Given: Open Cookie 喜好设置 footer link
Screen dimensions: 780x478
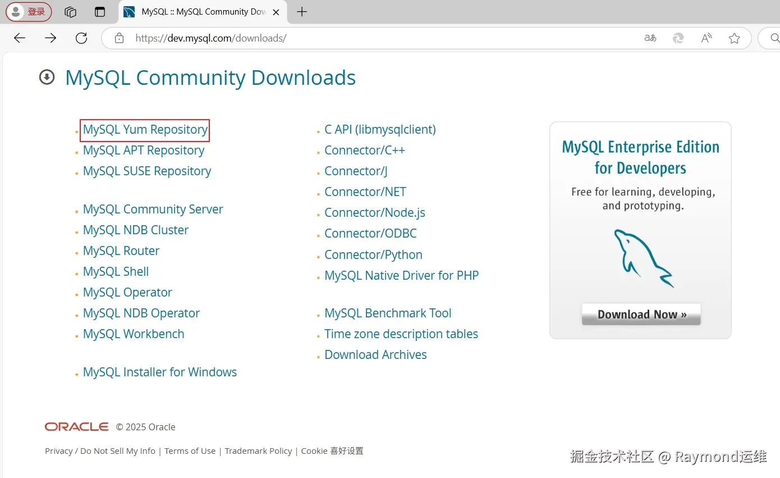Looking at the screenshot, I should click(332, 451).
